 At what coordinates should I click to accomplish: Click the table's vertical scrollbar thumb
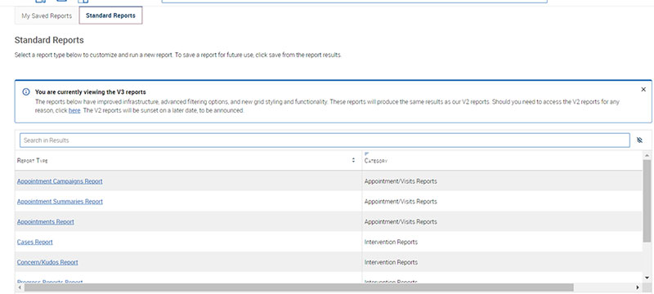(647, 201)
